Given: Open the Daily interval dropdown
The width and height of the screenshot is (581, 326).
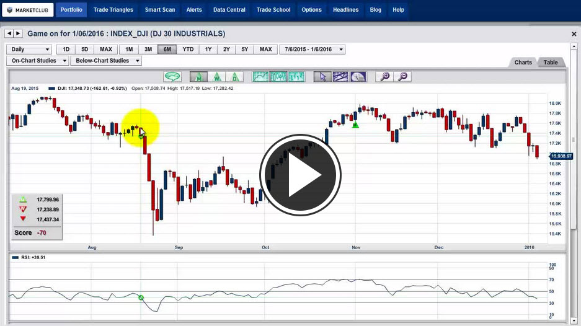Looking at the screenshot, I should [x=29, y=50].
